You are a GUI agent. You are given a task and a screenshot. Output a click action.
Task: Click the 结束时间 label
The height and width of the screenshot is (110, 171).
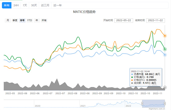(140, 20)
